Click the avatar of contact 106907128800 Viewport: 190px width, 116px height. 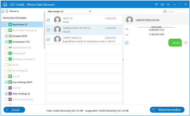57,39
